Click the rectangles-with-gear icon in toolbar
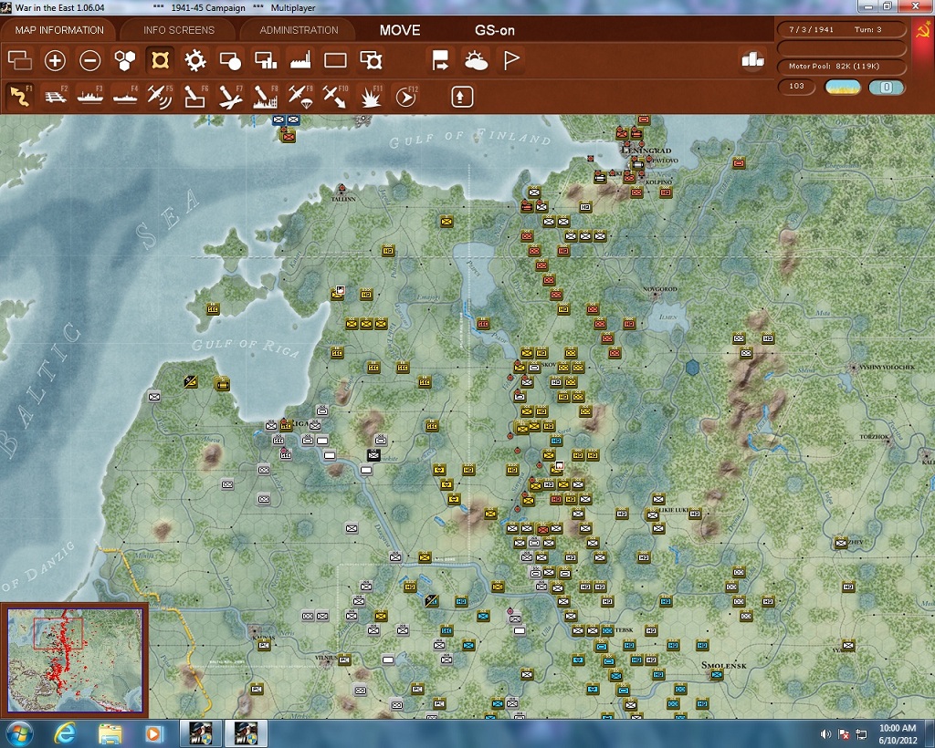 tap(371, 60)
